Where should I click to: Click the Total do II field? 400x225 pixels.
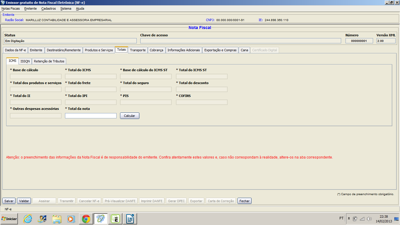click(x=36, y=102)
